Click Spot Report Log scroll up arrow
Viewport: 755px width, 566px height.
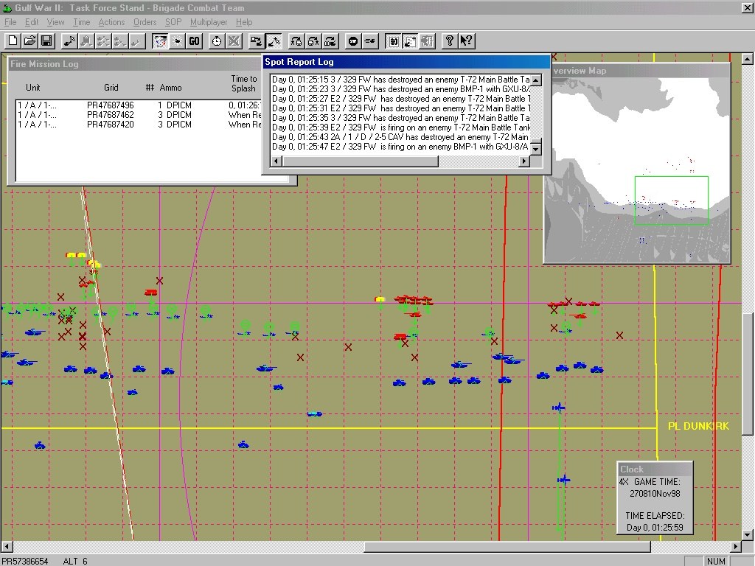[535, 80]
